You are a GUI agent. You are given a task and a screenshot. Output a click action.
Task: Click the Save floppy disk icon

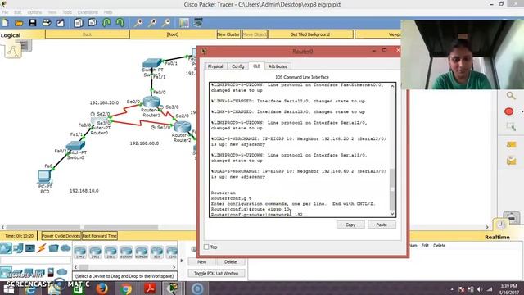point(33,23)
